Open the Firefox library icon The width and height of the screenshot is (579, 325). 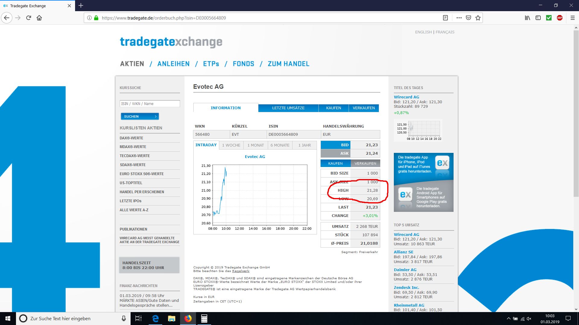527,18
